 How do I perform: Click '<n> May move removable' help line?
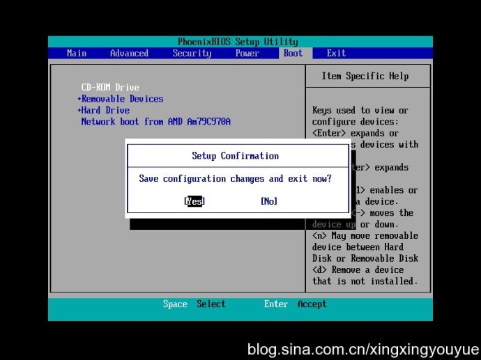pos(365,235)
